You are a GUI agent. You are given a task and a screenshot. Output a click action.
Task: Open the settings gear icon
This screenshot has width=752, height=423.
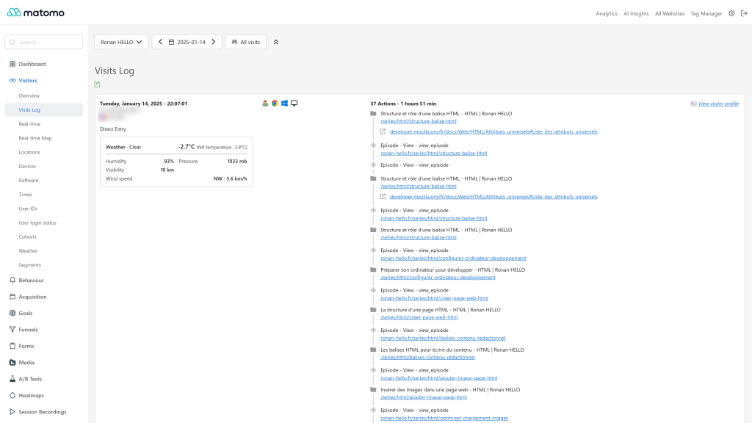[731, 13]
